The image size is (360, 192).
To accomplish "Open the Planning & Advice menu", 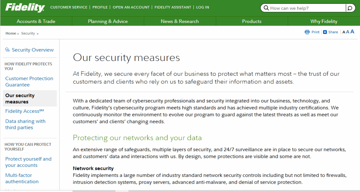I will [x=108, y=21].
